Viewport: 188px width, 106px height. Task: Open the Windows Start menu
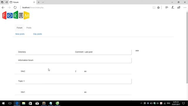pyautogui.click(x=3, y=103)
